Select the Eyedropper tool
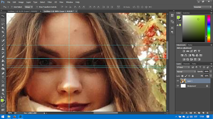The image size is (213, 119). 3,36
